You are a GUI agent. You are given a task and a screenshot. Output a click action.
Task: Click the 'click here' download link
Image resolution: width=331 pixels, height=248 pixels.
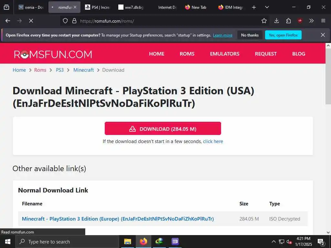213,141
